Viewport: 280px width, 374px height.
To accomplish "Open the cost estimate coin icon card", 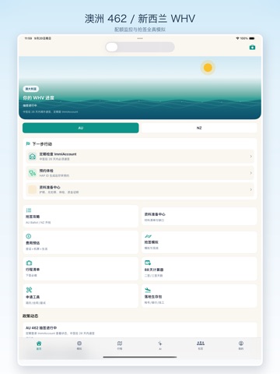I will click(80, 242).
